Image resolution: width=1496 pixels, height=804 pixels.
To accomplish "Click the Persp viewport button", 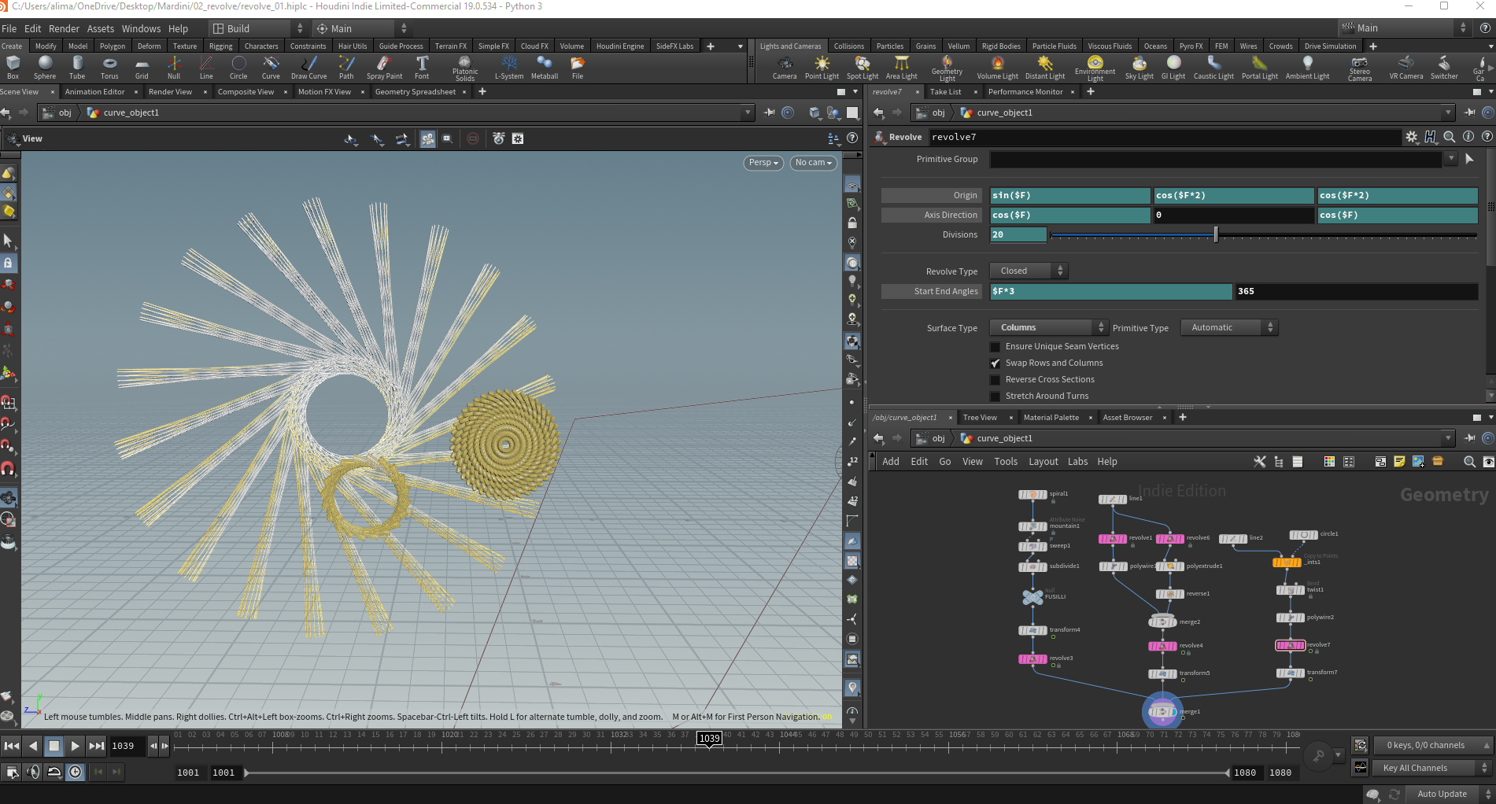I will pyautogui.click(x=763, y=163).
